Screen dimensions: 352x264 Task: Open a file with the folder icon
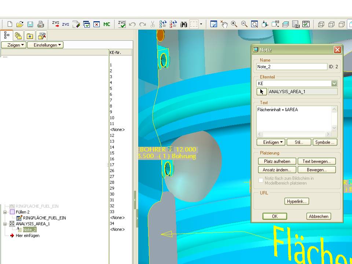pos(20,24)
